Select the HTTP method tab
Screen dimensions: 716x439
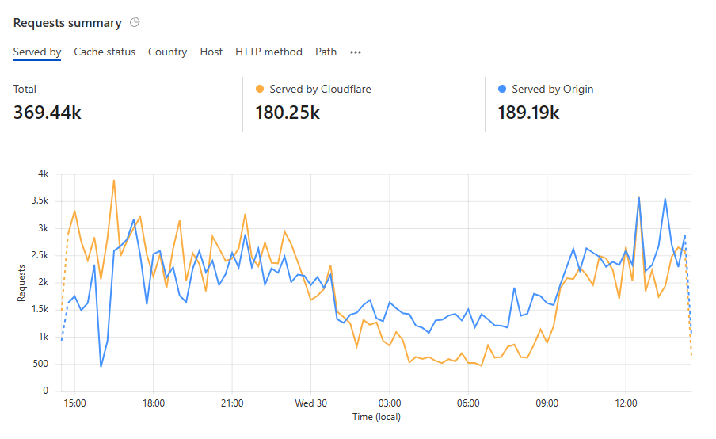coord(268,52)
